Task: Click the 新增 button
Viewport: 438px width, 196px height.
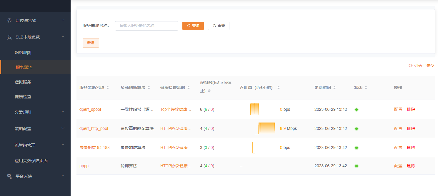Action: point(91,43)
